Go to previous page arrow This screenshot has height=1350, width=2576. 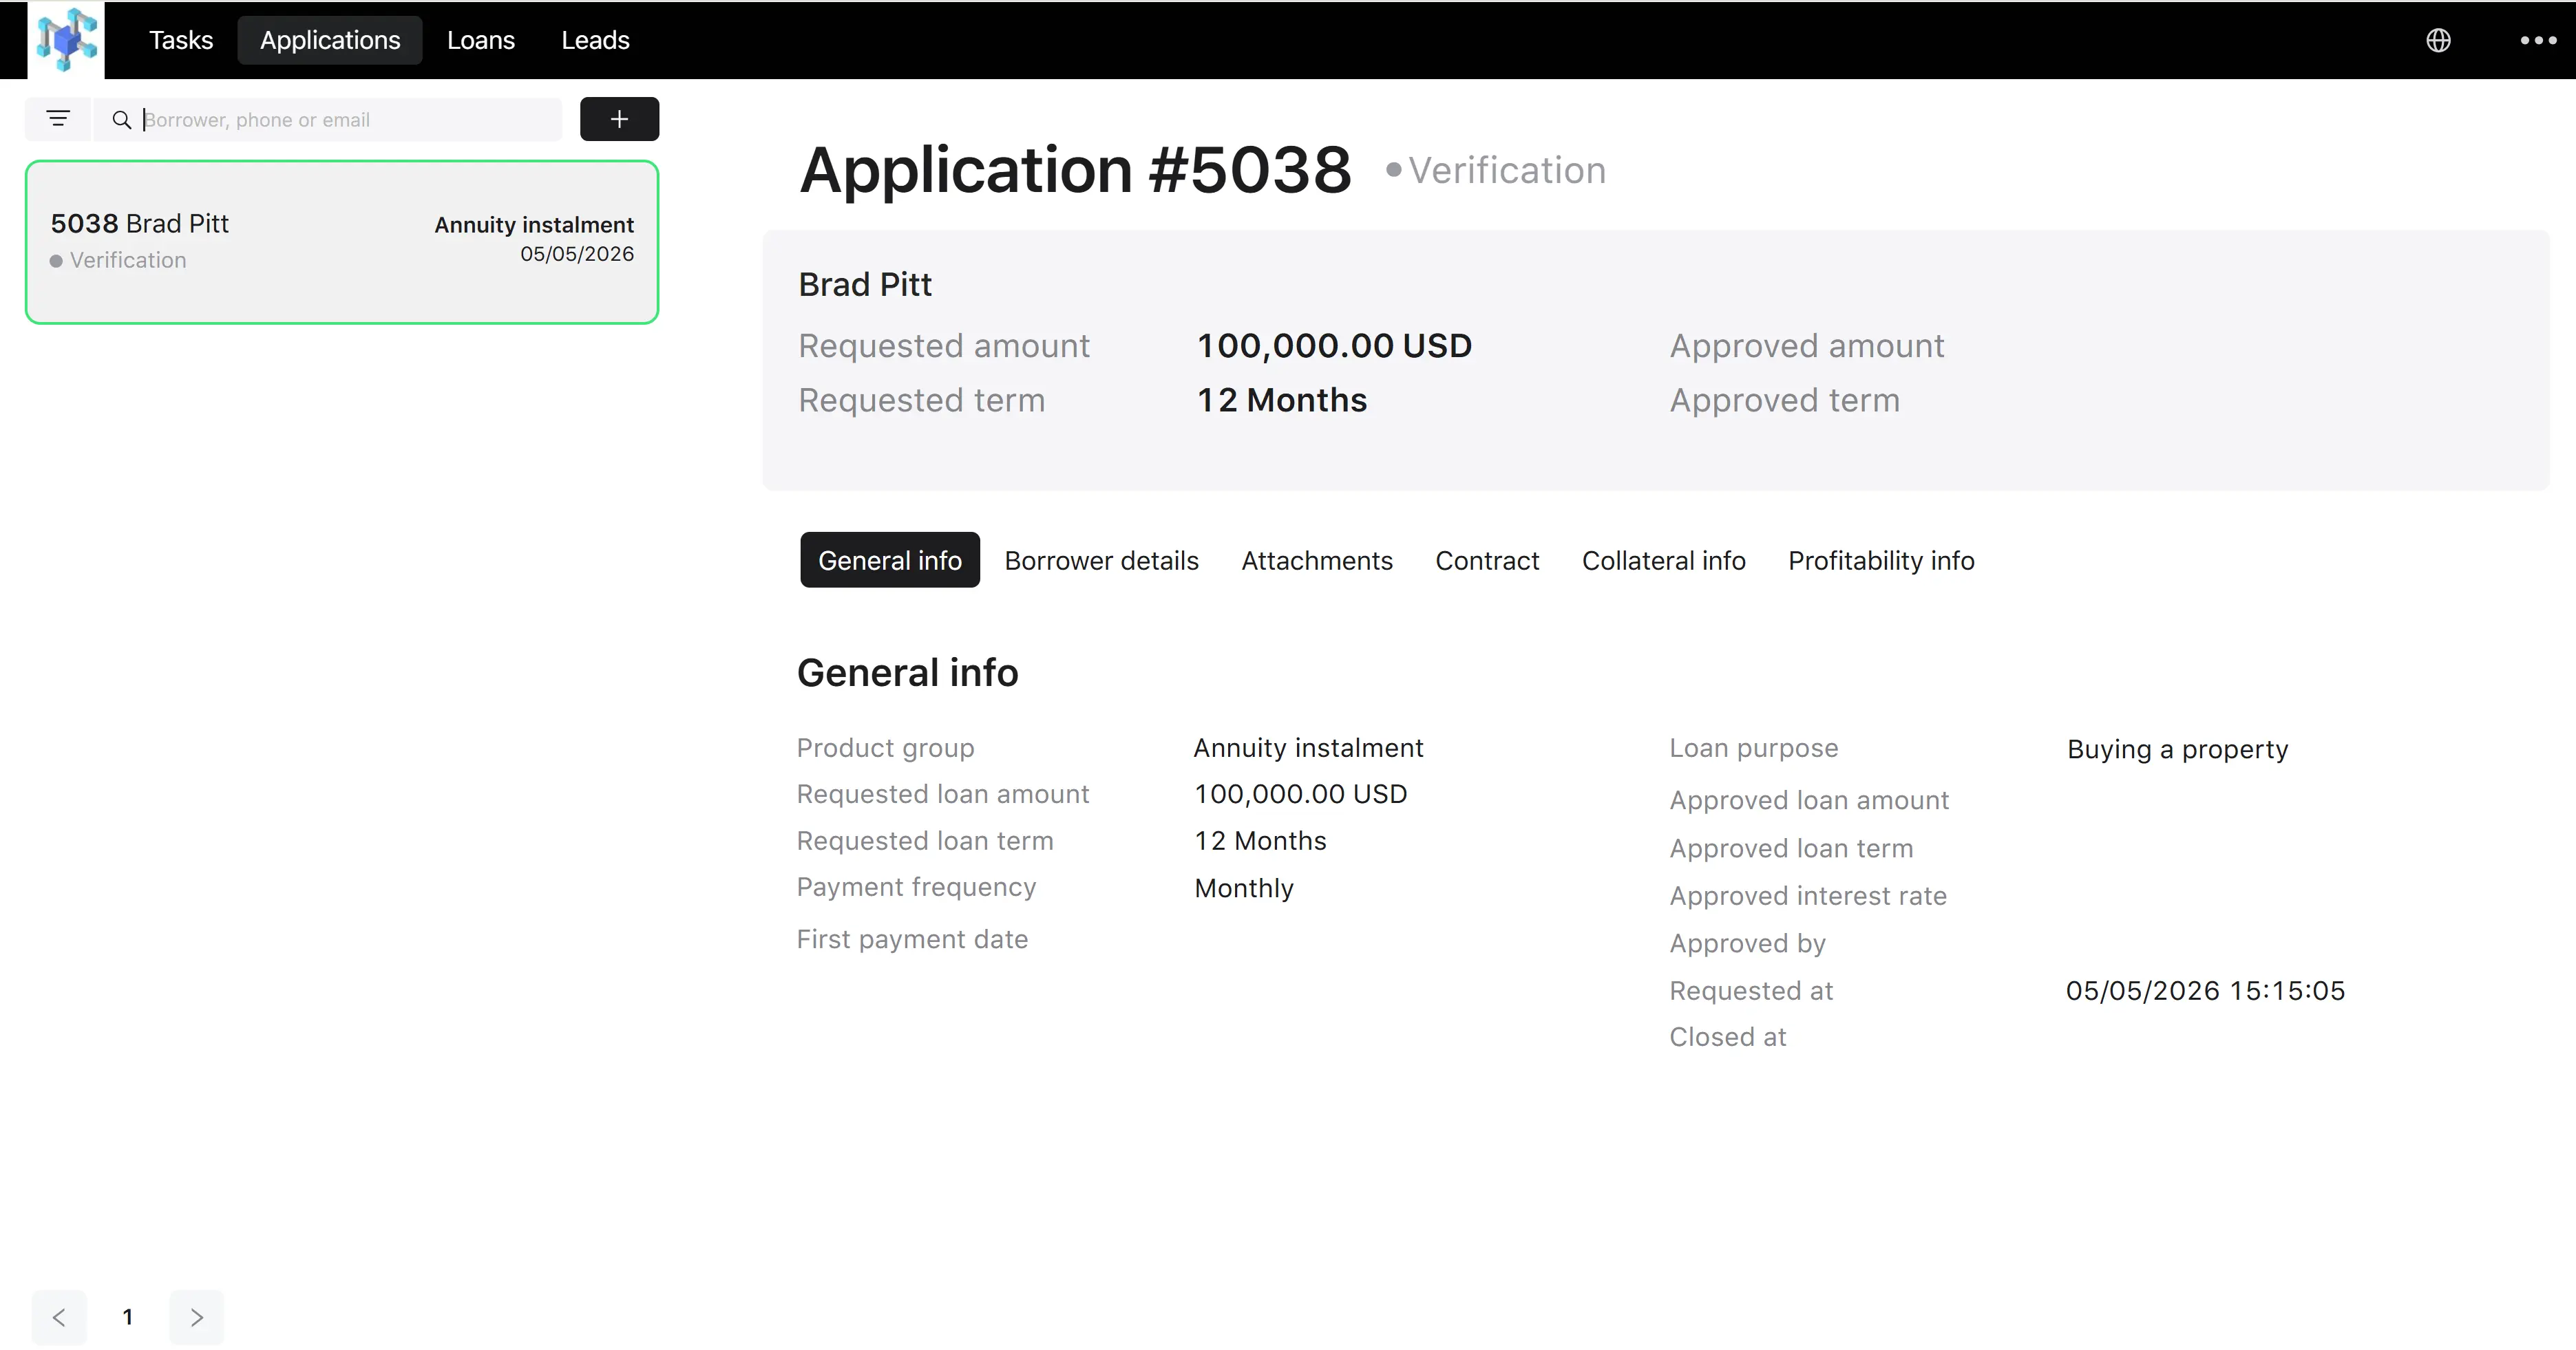point(59,1317)
